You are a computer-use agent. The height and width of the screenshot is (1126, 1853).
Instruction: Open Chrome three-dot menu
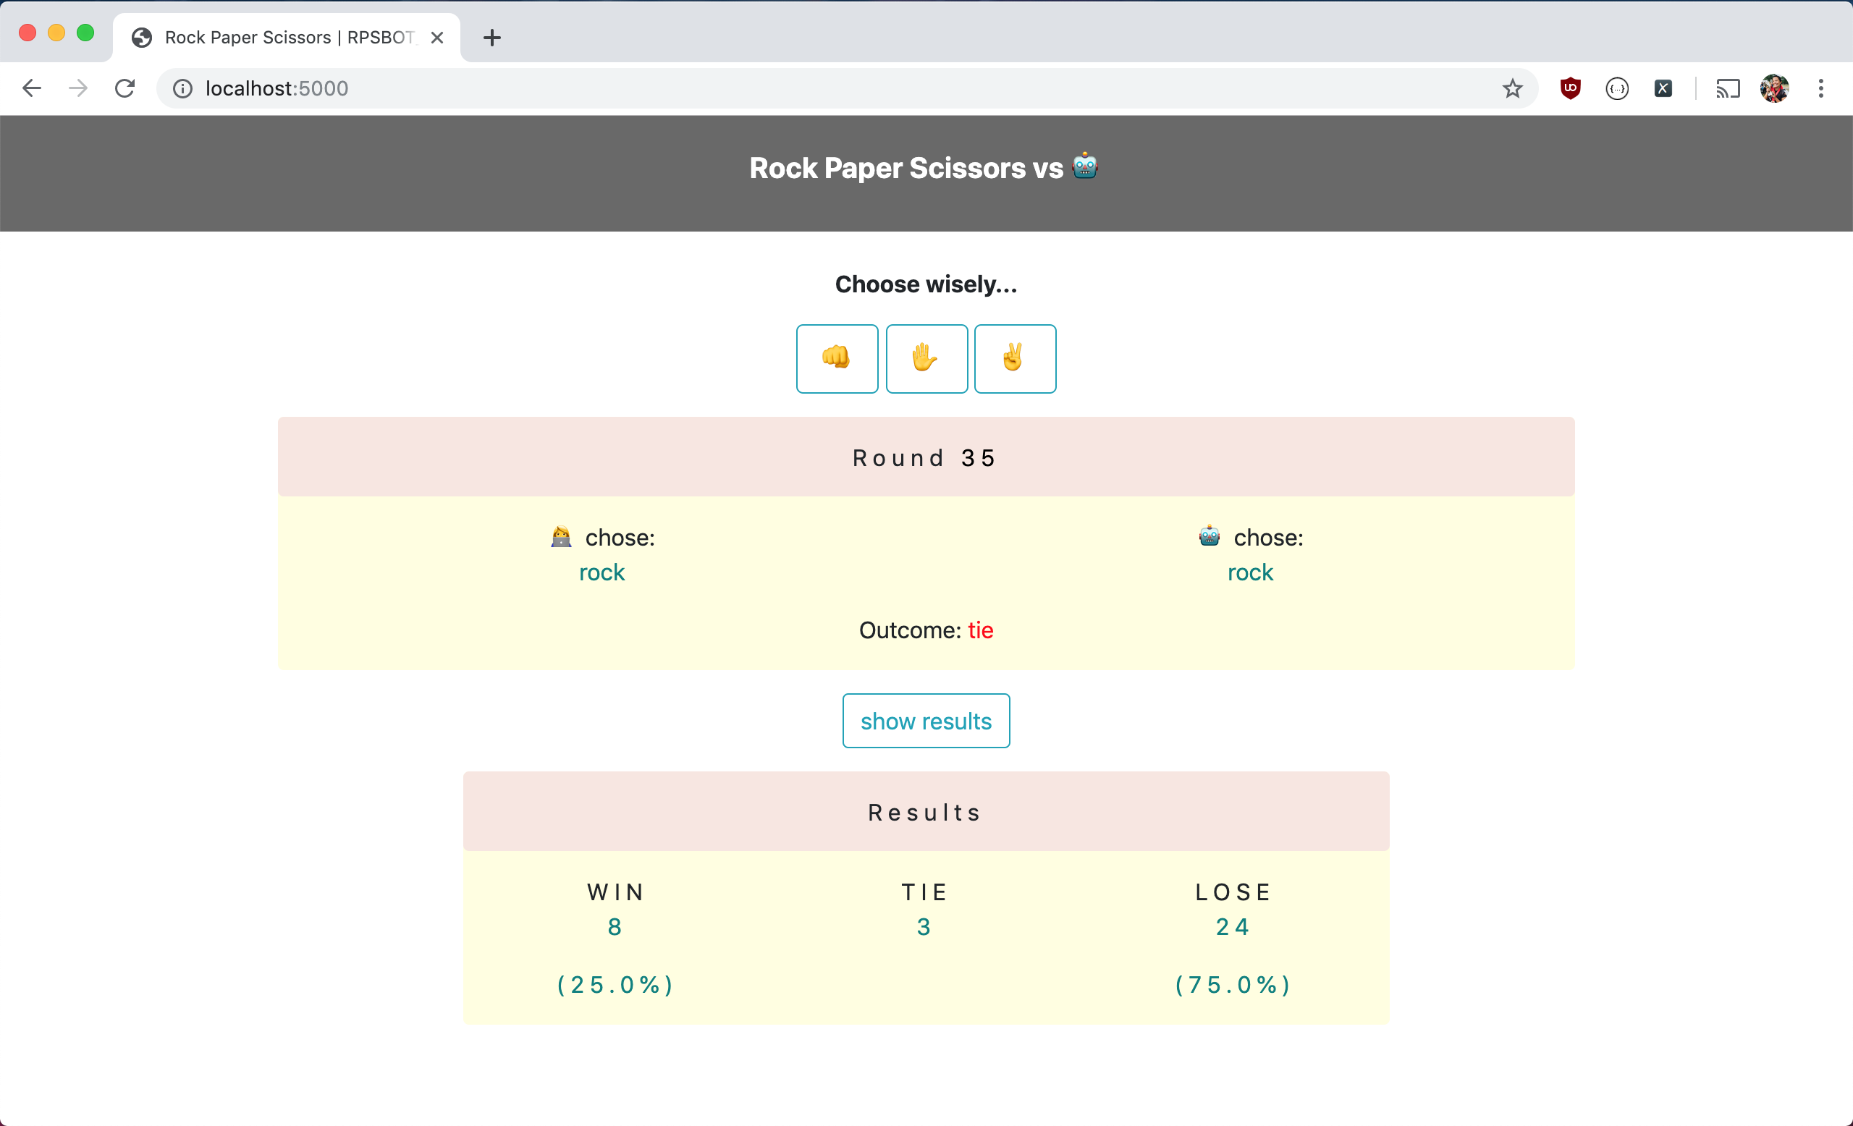click(1820, 89)
